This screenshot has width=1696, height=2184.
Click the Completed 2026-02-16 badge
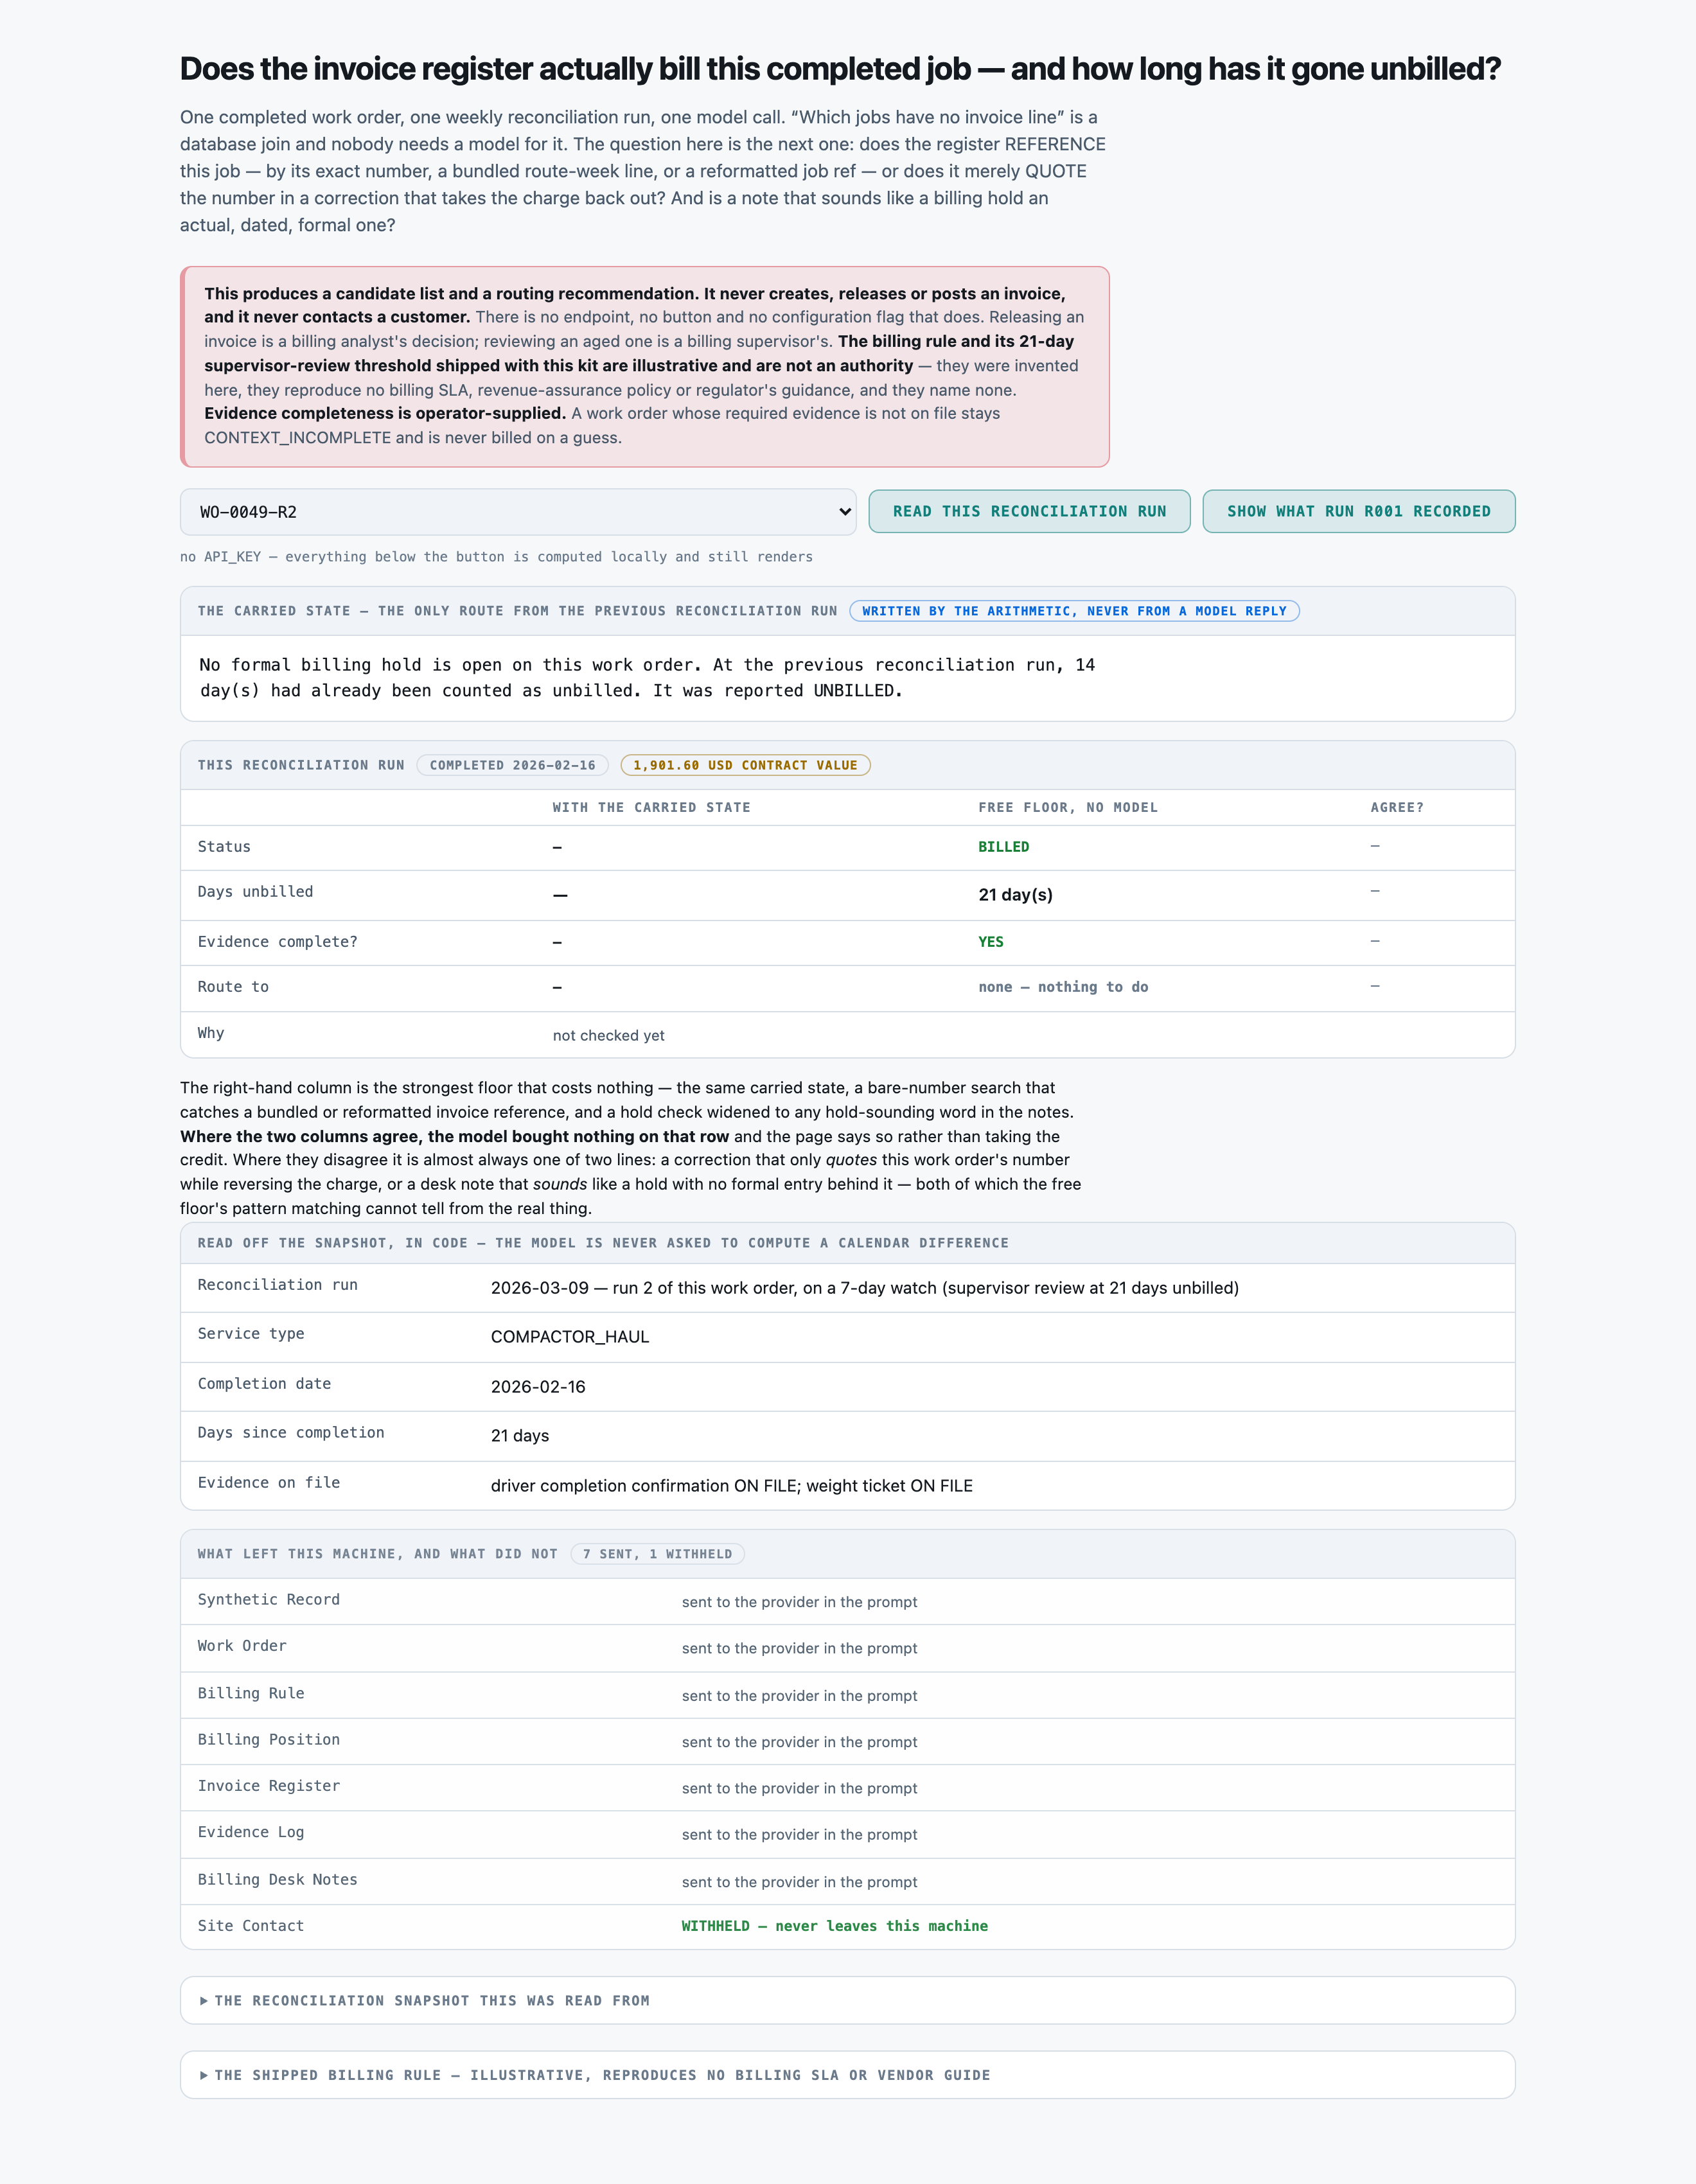512,765
